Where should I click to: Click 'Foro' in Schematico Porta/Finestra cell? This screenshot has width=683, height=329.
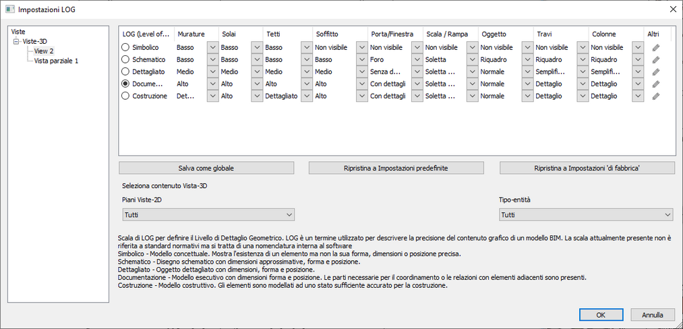click(x=377, y=60)
